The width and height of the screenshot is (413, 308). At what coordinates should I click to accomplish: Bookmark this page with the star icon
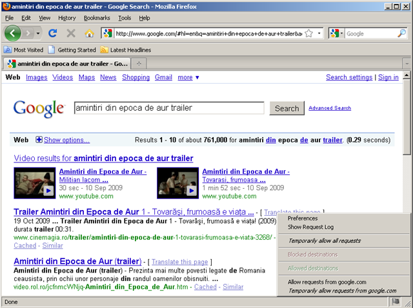coord(308,34)
